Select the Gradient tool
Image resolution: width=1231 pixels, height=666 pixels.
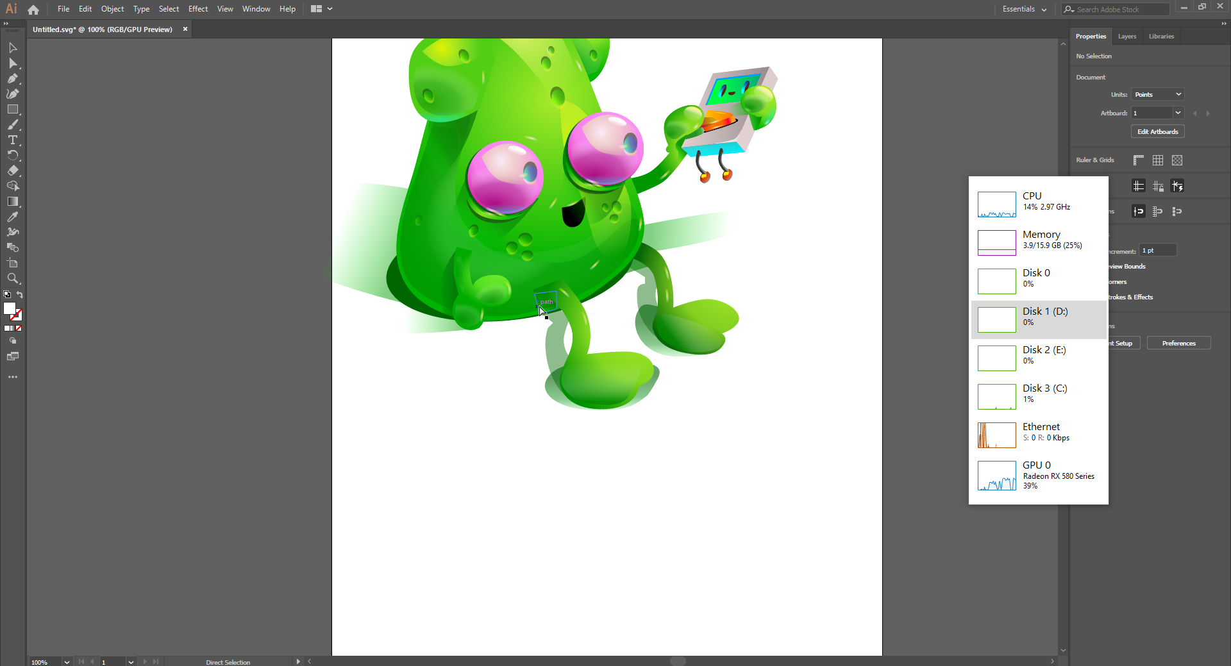(x=12, y=202)
